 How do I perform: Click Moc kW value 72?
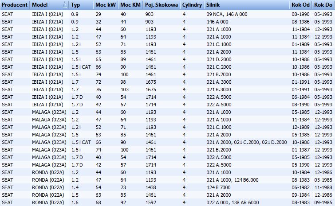(x=98, y=82)
